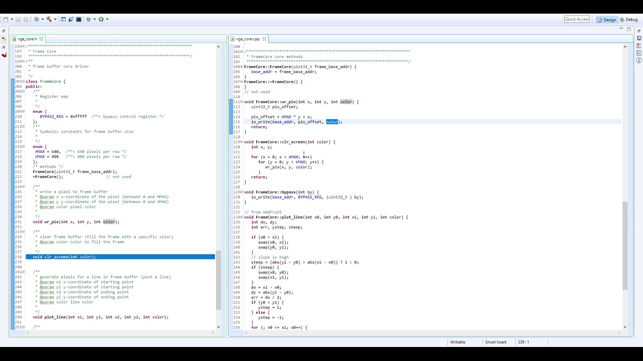
Task: Minimize the right editor area
Action: [621, 29]
